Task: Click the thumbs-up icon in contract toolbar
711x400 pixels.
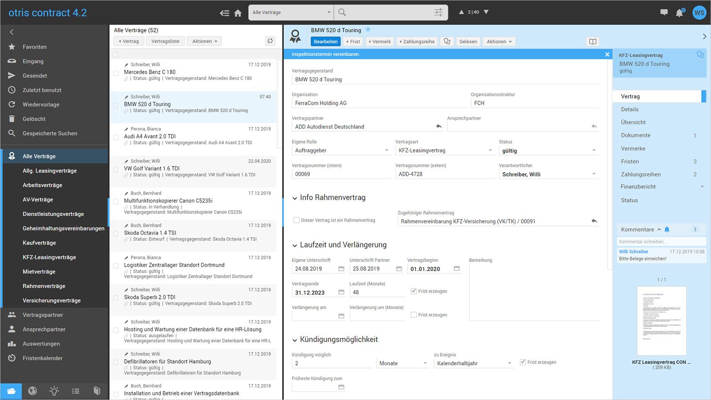Action: [x=447, y=41]
